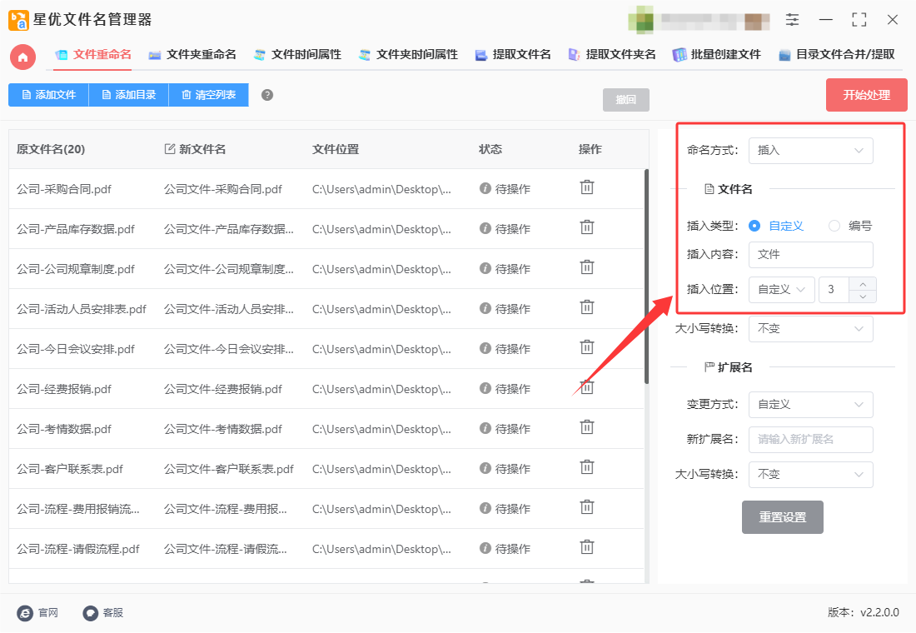Open the settings sliders icon in title bar

792,20
